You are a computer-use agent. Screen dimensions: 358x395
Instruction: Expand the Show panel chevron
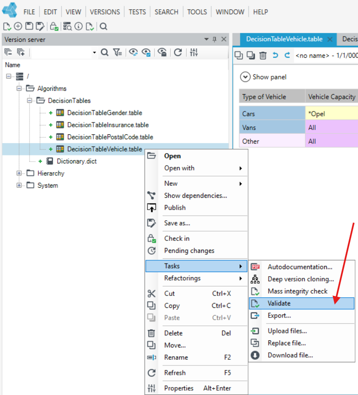(245, 77)
